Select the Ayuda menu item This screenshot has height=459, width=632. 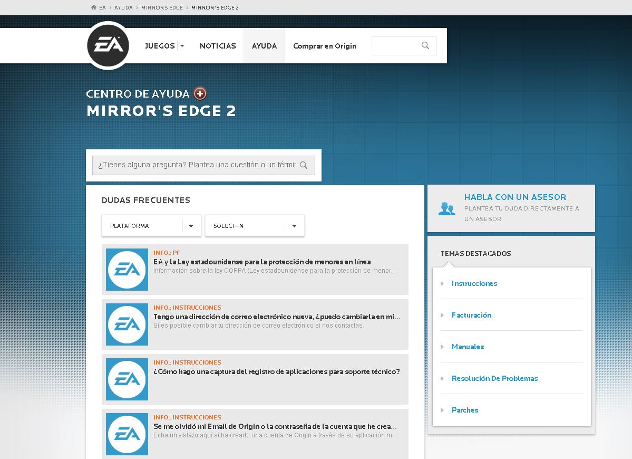click(264, 46)
